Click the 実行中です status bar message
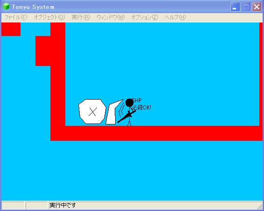 (x=63, y=205)
